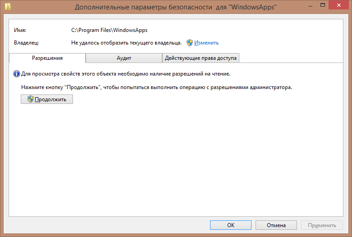Maximize the security settings window
The height and width of the screenshot is (237, 352).
[x=323, y=5]
